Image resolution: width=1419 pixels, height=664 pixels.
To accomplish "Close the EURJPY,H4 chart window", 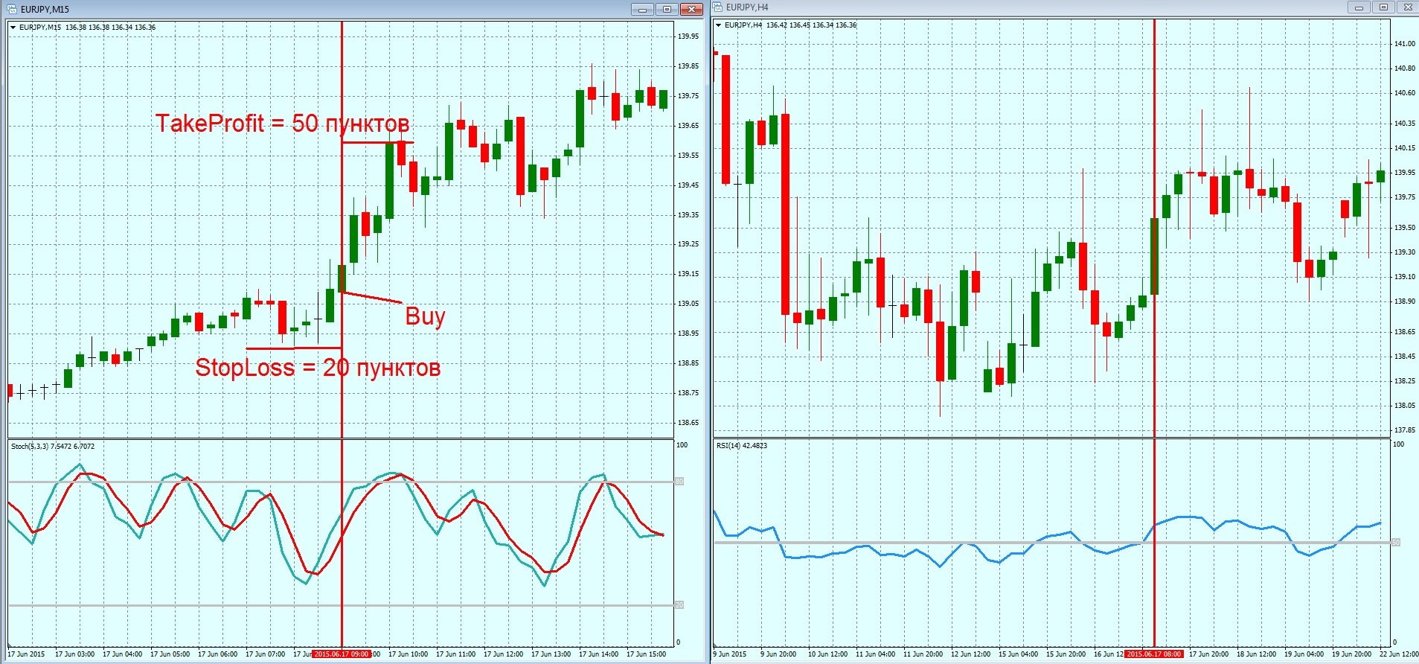I will click(1407, 7).
